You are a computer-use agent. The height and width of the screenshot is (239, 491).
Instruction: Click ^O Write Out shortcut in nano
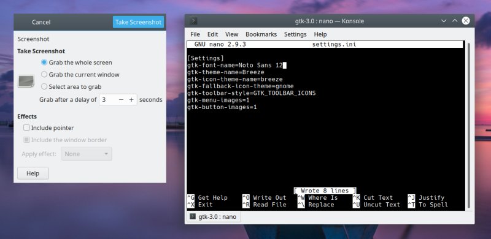(265, 198)
